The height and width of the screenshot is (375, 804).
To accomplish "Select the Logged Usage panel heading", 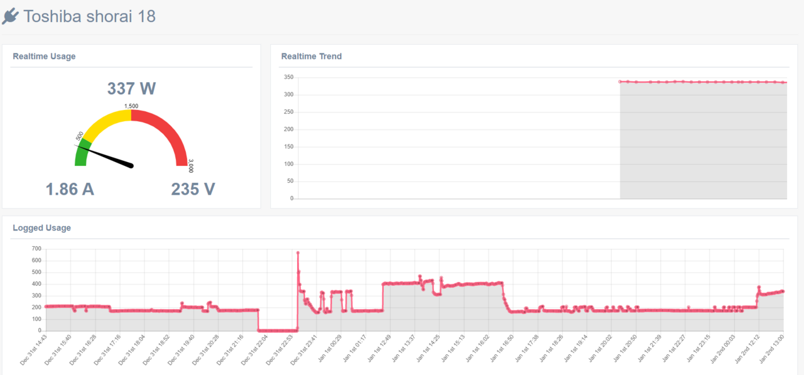I will (41, 227).
